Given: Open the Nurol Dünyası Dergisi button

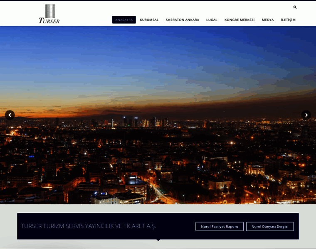Looking at the screenshot, I should point(270,226).
